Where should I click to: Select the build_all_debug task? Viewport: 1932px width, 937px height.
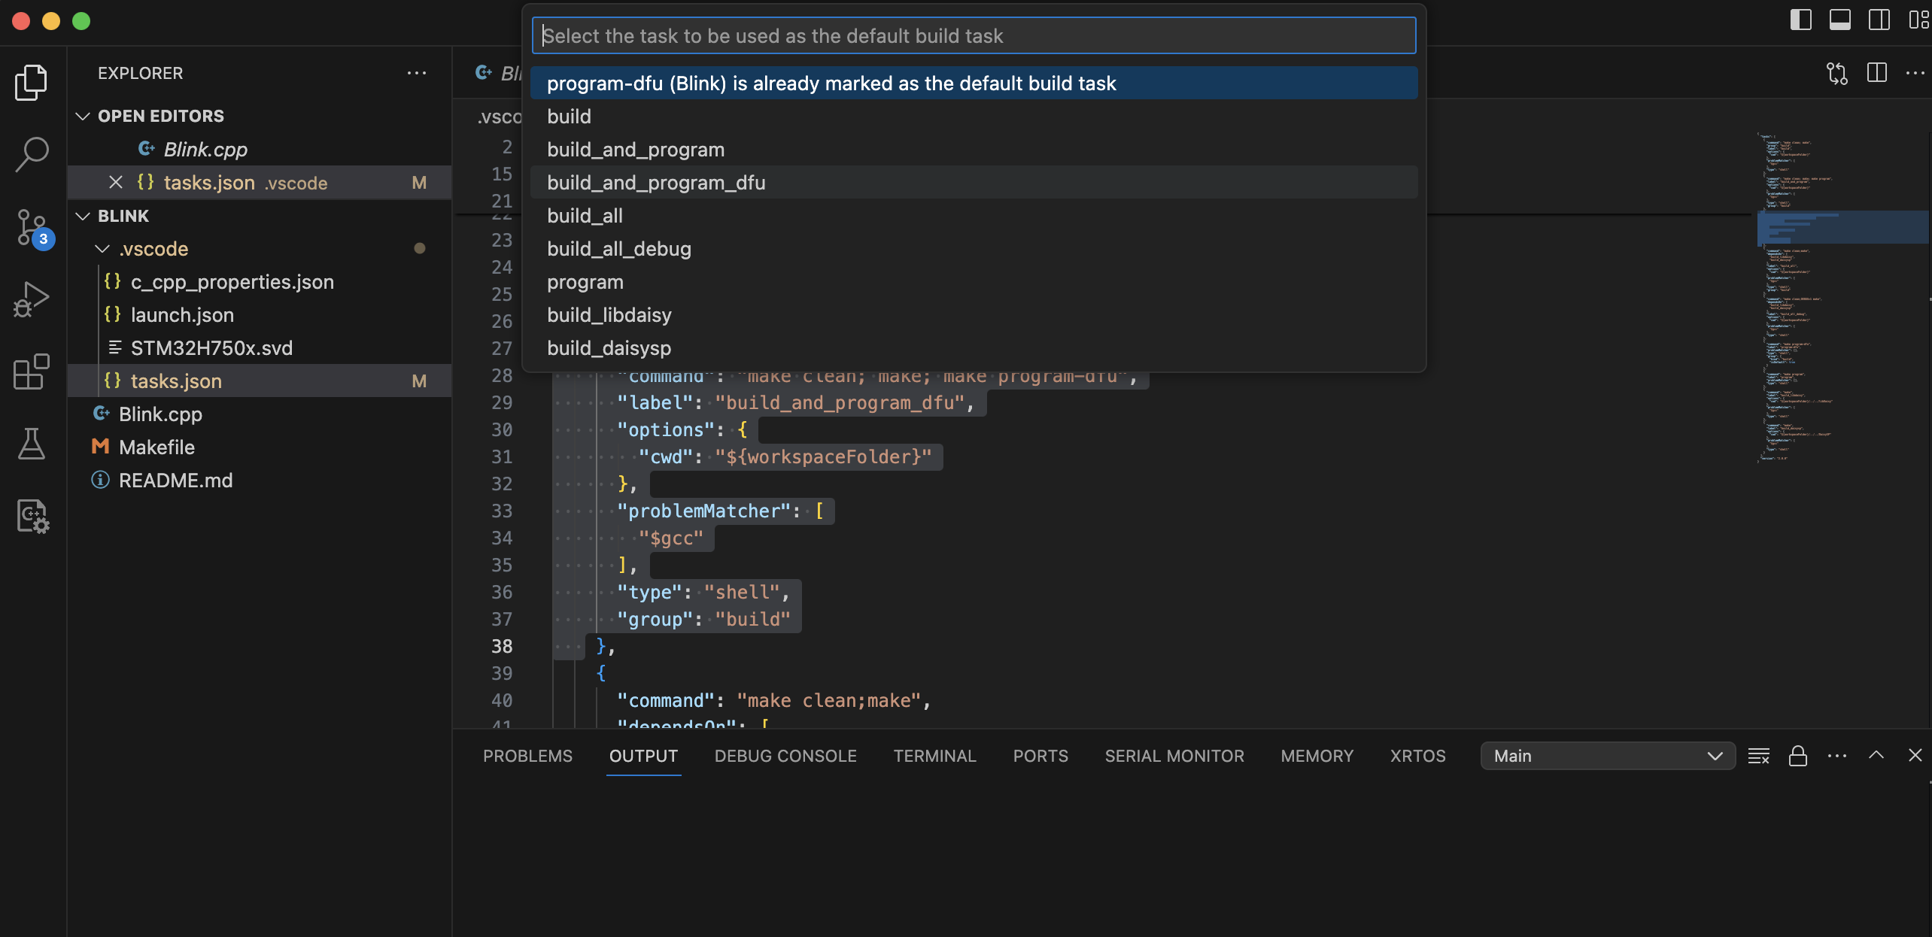point(974,248)
